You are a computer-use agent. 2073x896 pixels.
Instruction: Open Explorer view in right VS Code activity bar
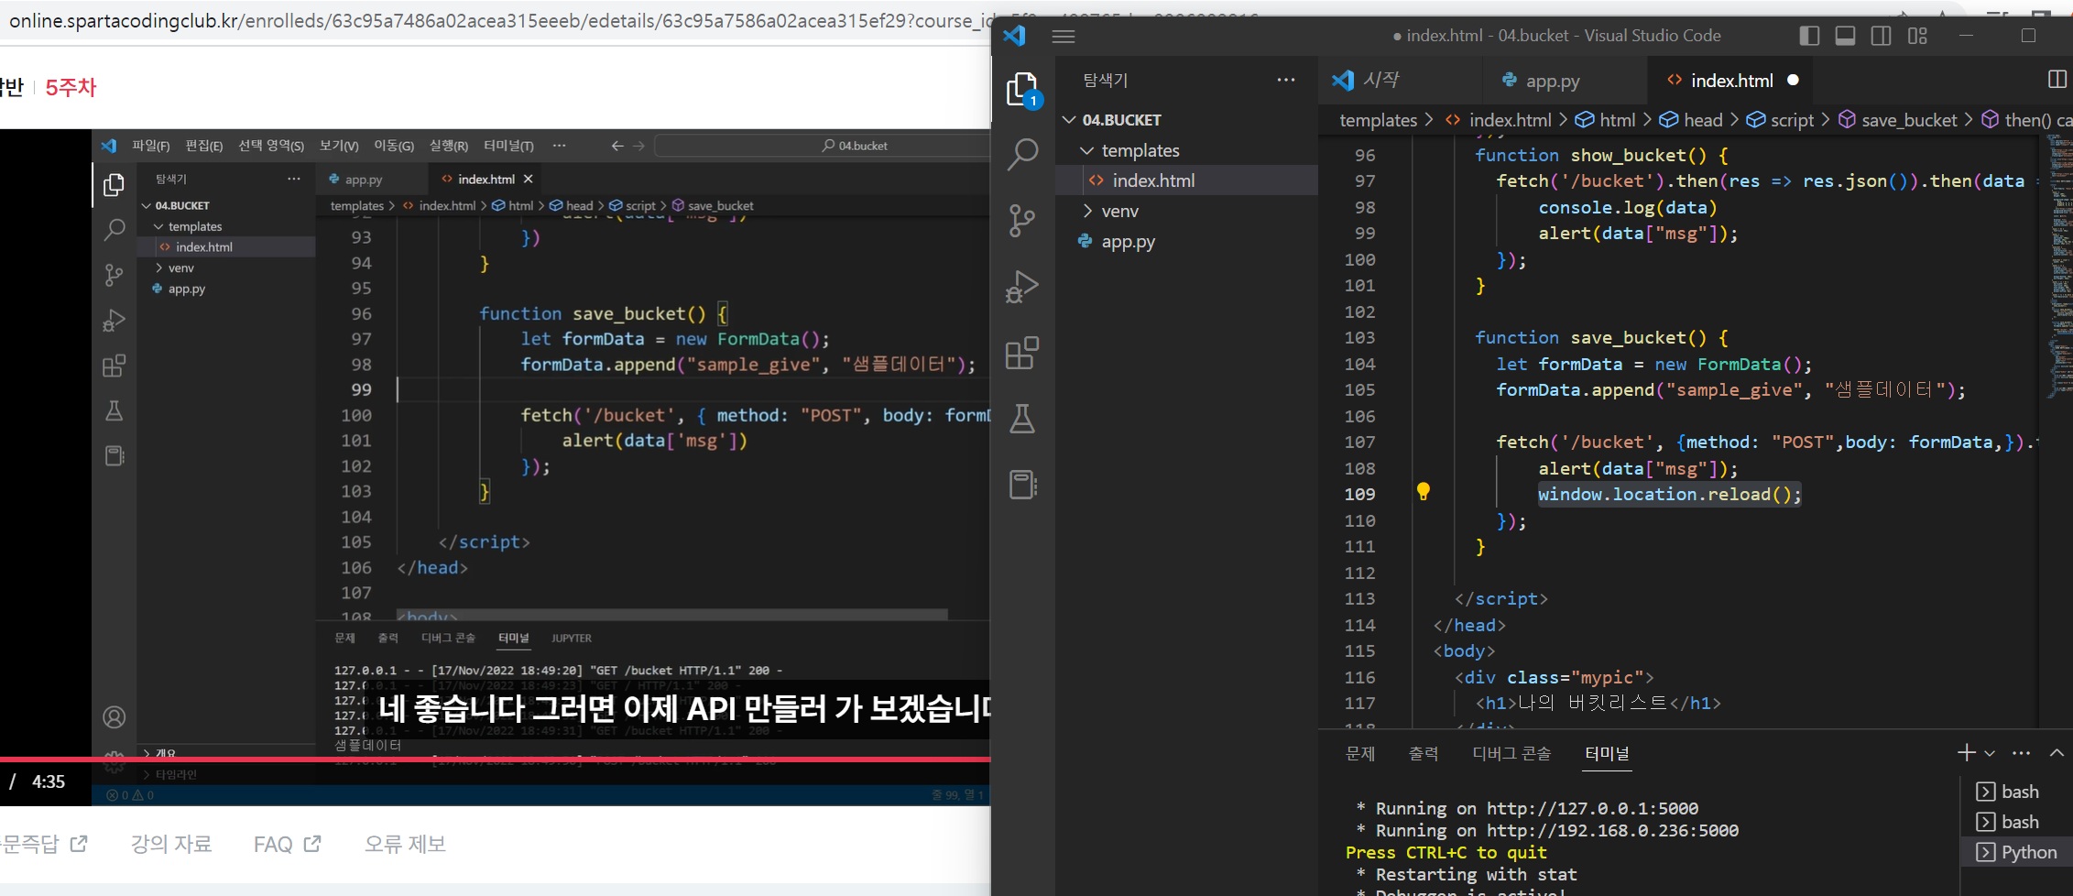click(1022, 89)
